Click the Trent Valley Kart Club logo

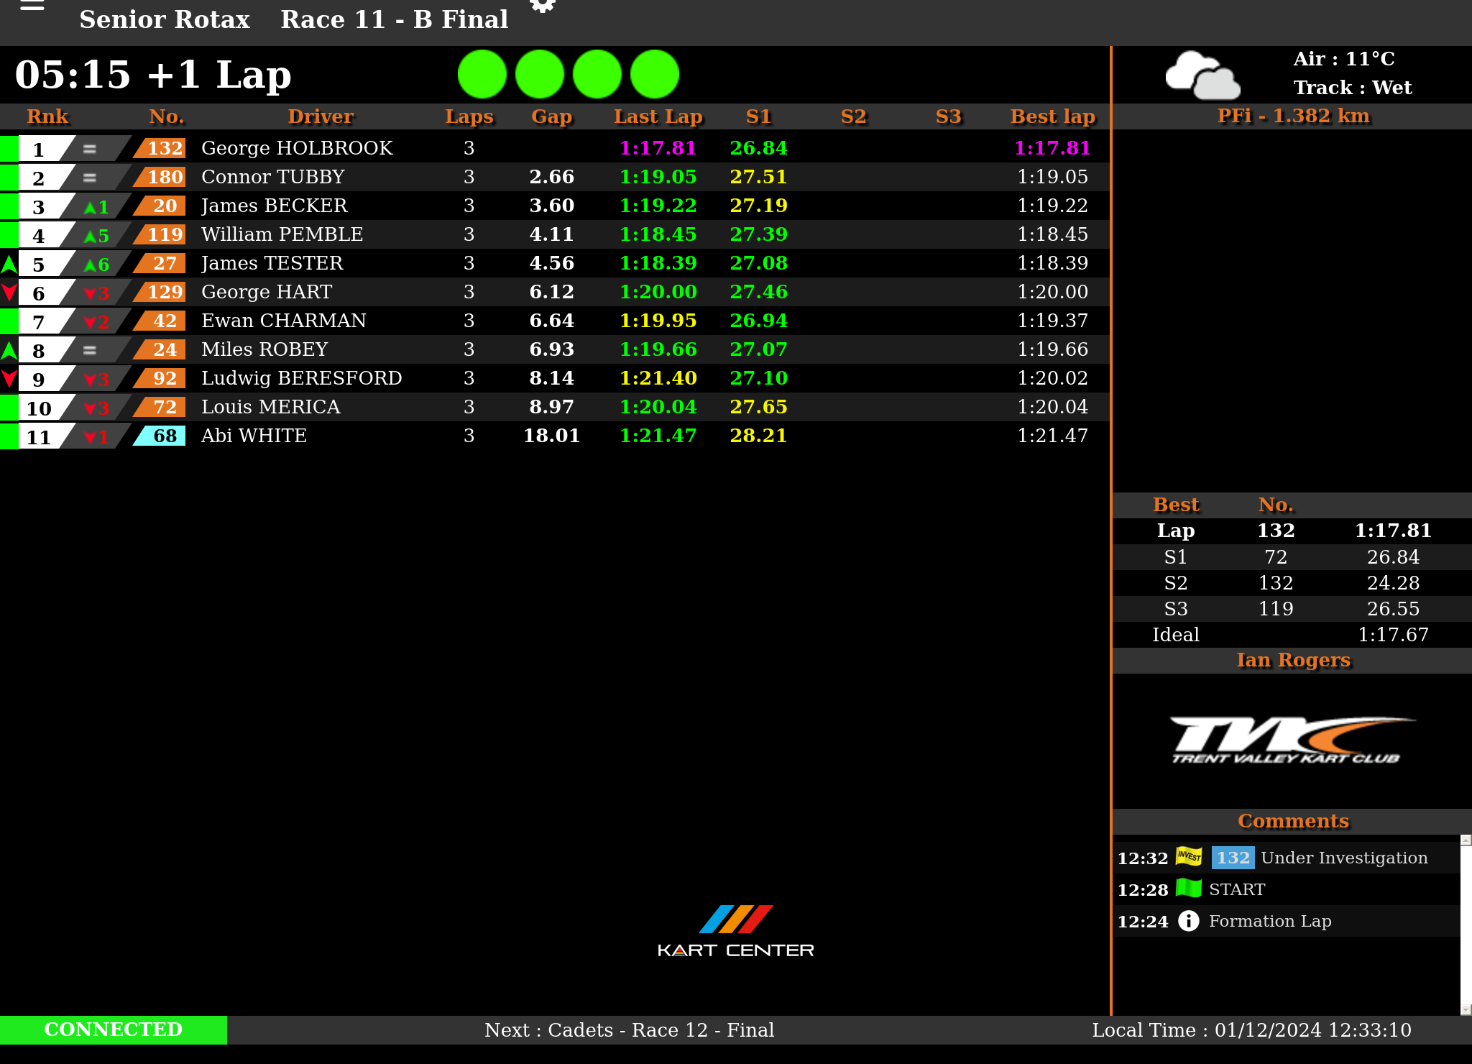[1292, 740]
